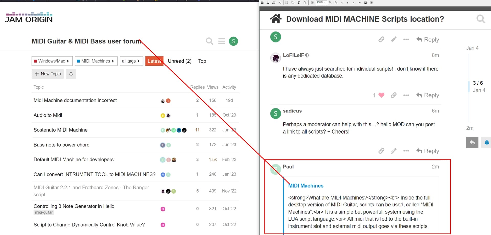Screen dimensions: 491x235
Task: Open the Audio to Midi topic
Action: coord(48,115)
